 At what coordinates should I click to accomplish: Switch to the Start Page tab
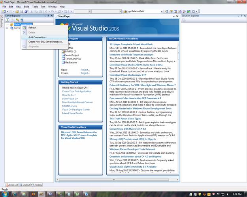click(64, 16)
